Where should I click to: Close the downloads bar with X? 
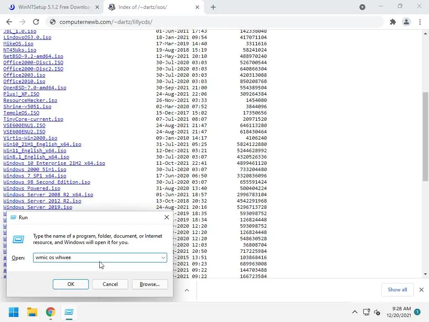421,290
